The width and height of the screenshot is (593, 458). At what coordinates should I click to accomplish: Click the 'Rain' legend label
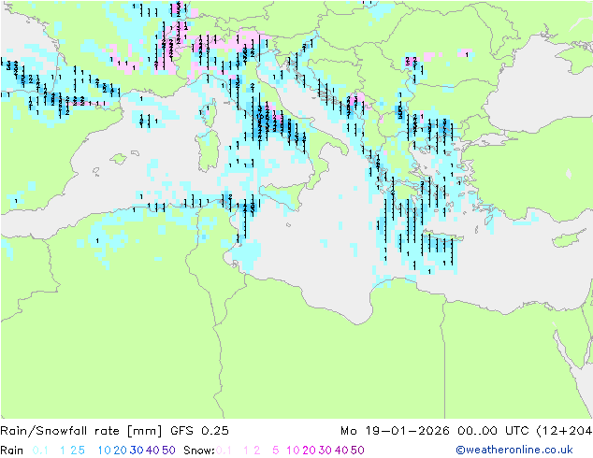pyautogui.click(x=12, y=451)
